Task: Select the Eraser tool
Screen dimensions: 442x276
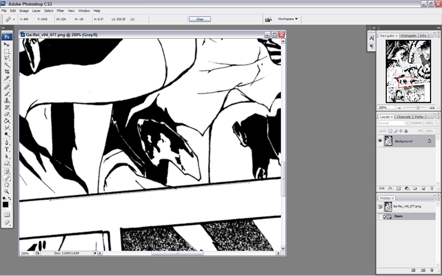Action: tap(7, 114)
